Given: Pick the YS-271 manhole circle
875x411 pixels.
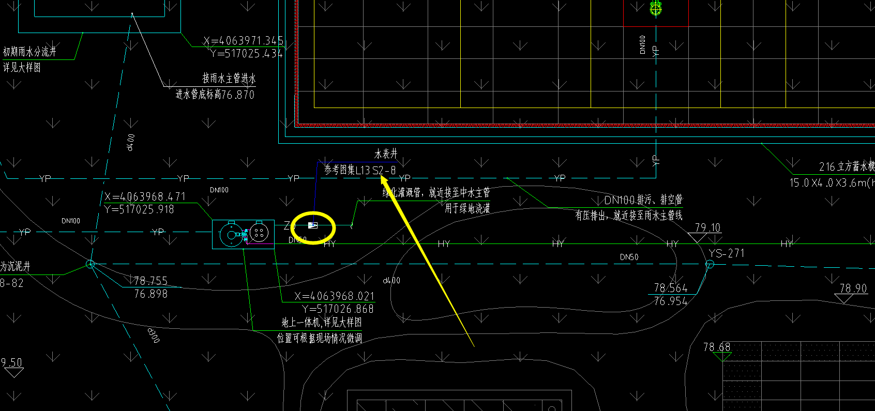Looking at the screenshot, I should click(710, 264).
